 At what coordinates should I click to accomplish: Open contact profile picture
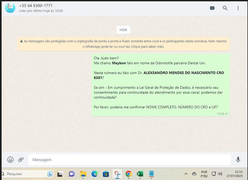click(x=10, y=8)
